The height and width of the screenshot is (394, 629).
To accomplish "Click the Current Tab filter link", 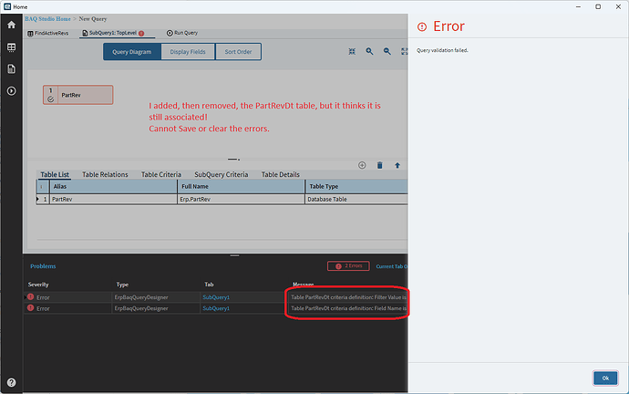I will [x=391, y=266].
